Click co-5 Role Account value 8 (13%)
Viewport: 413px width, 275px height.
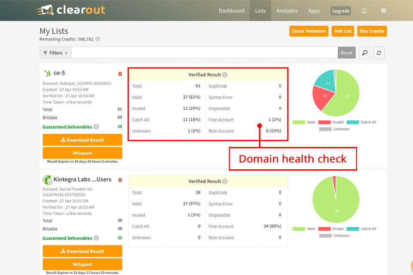274,131
